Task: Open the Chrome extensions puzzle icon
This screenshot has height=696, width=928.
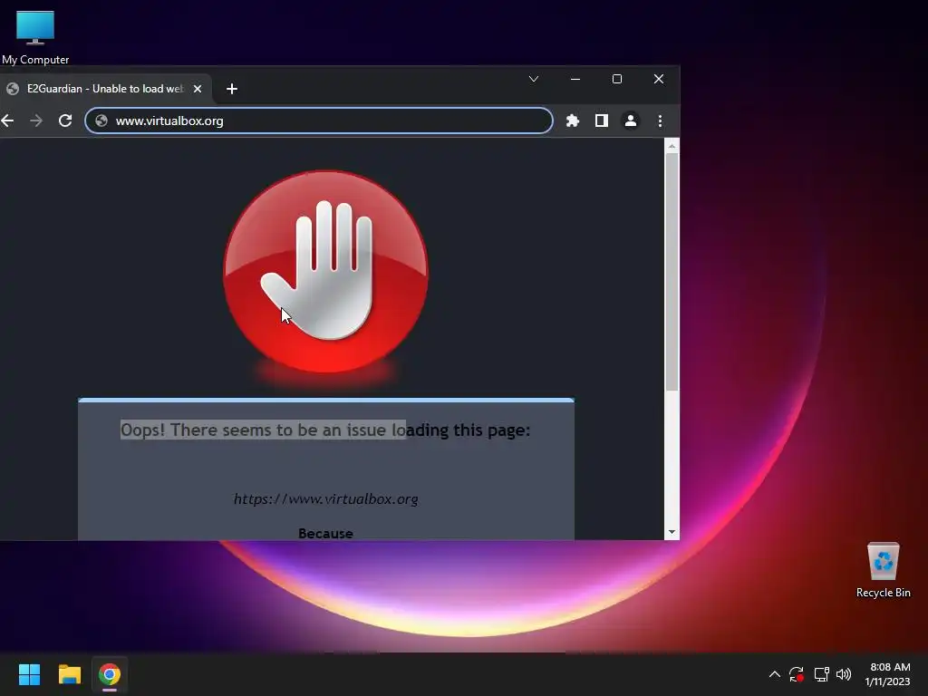Action: pyautogui.click(x=573, y=121)
